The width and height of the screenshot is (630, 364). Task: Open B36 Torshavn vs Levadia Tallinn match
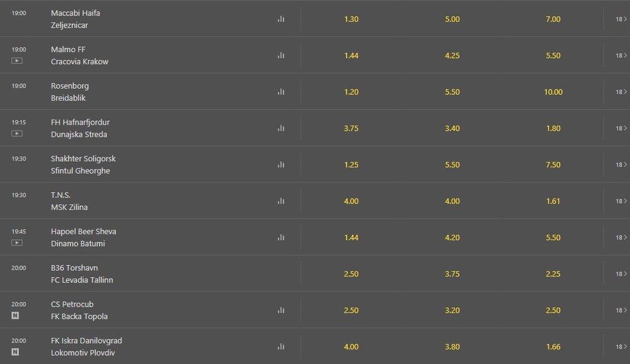[82, 274]
